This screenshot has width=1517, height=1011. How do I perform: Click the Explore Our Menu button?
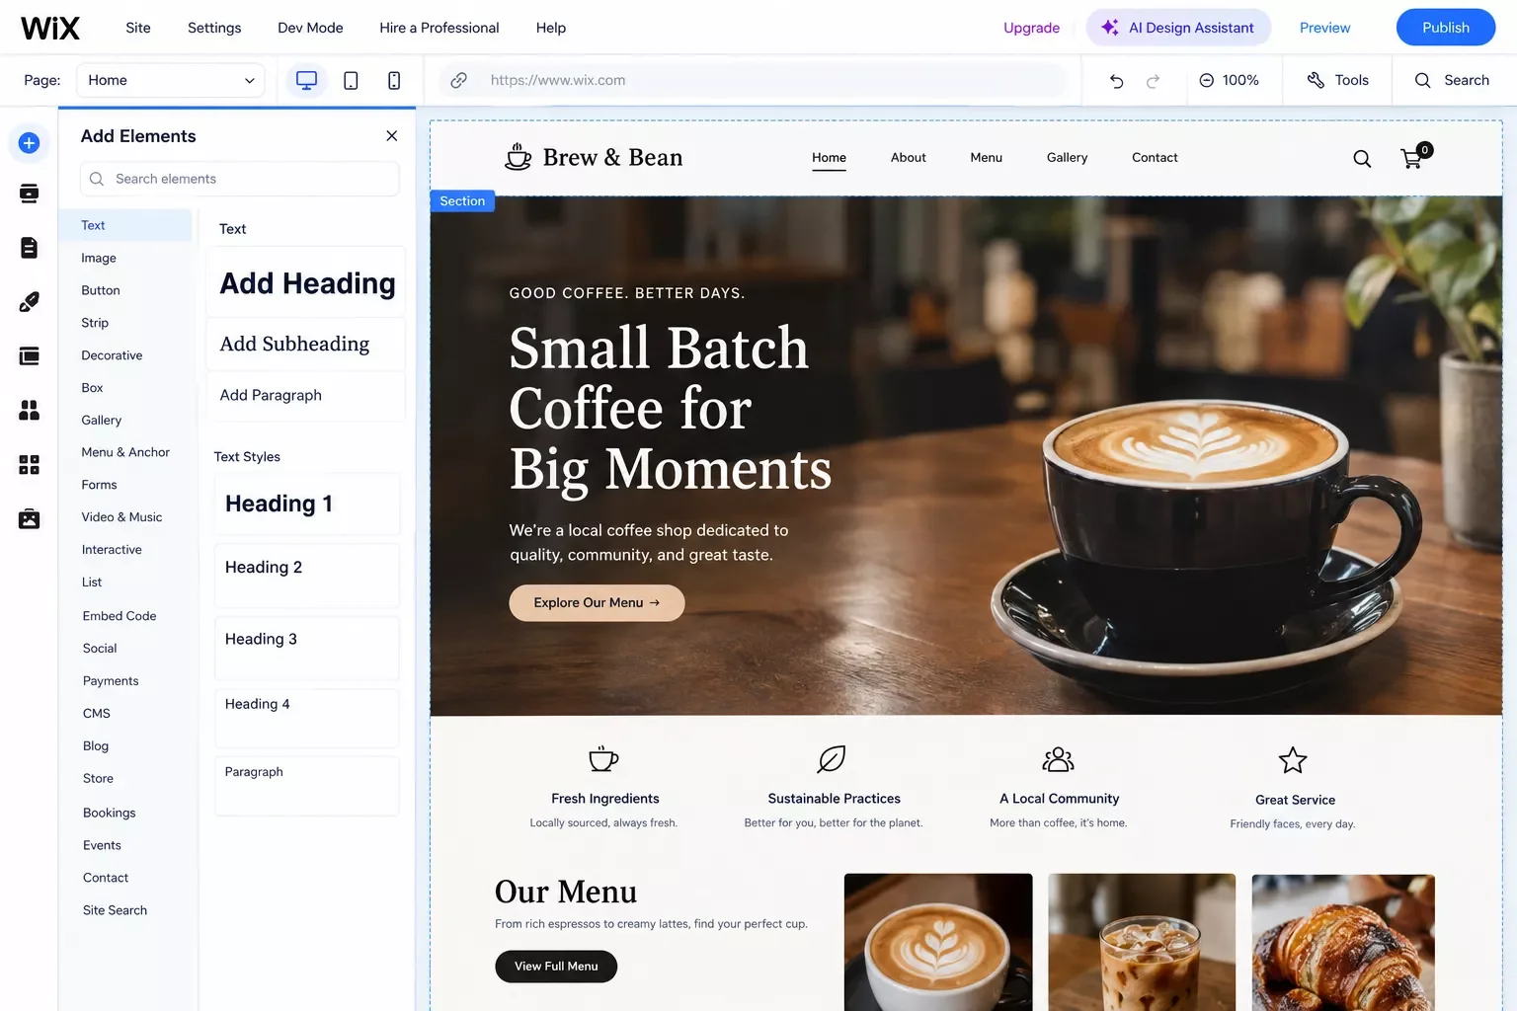(597, 603)
